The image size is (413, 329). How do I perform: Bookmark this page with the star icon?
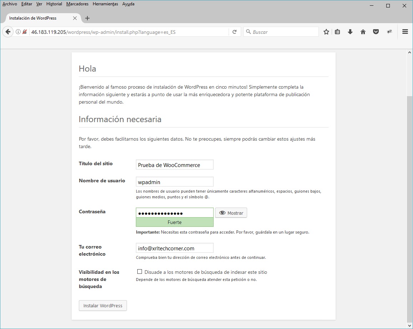coord(326,32)
